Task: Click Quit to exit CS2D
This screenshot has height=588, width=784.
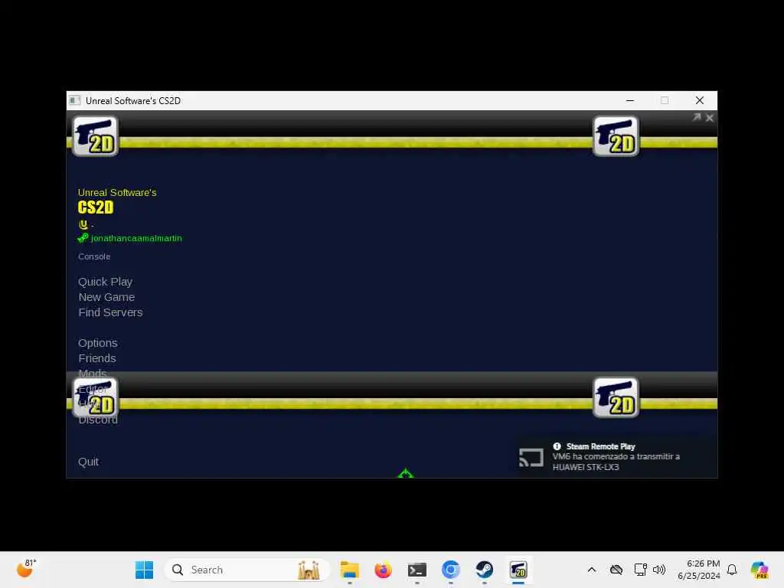Action: (x=88, y=462)
